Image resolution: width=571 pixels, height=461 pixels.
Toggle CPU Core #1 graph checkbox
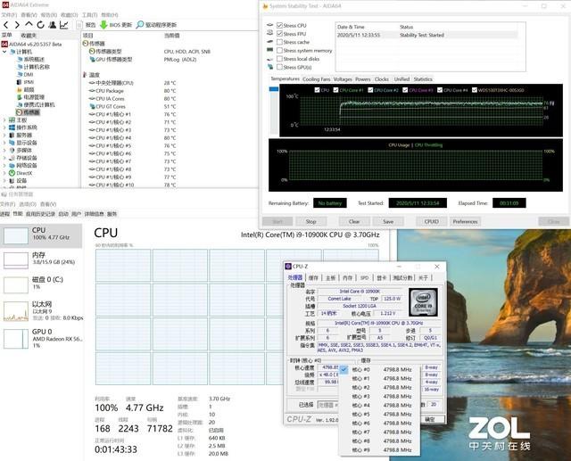coord(335,90)
